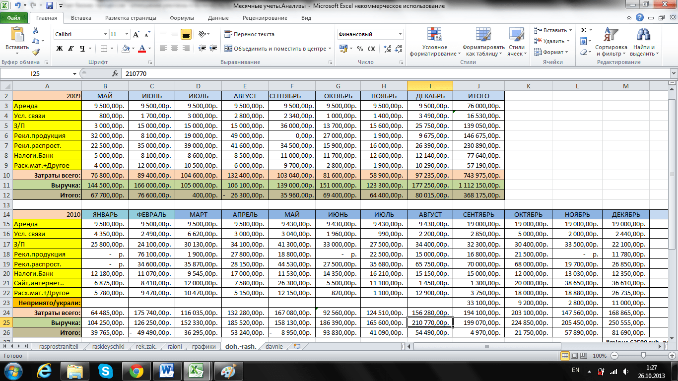Image resolution: width=678 pixels, height=381 pixels.
Task: Click the percent style icon
Action: coord(359,49)
